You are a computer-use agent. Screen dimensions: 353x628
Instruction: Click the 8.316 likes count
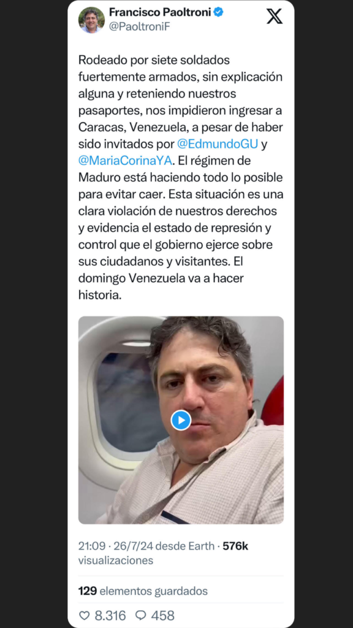(110, 615)
